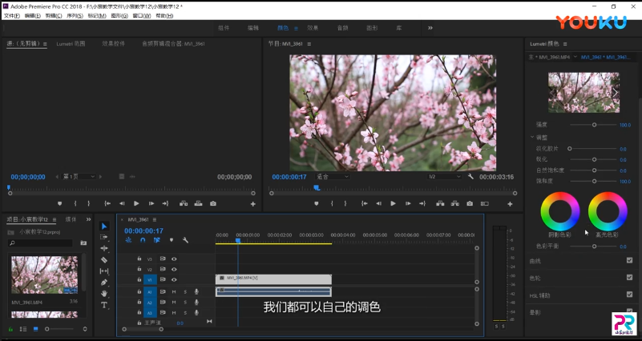Select the MVI_3961.MP4 video clip in timeline
Image resolution: width=642 pixels, height=341 pixels.
273,279
